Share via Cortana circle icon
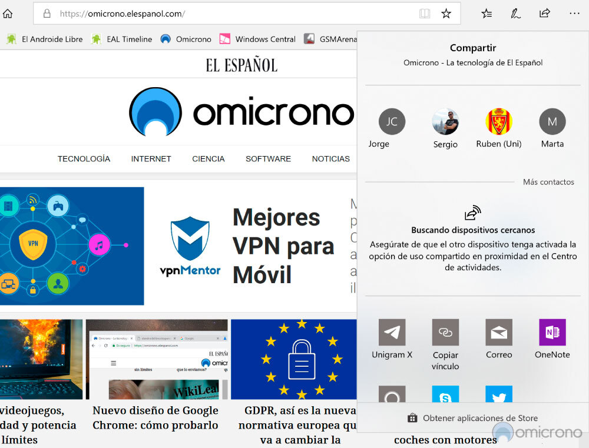Screen dimensions: 589x448 392,394
